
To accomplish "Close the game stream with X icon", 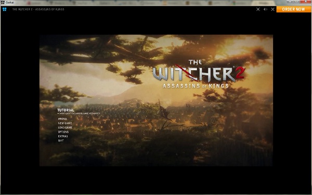I will coord(273,9).
